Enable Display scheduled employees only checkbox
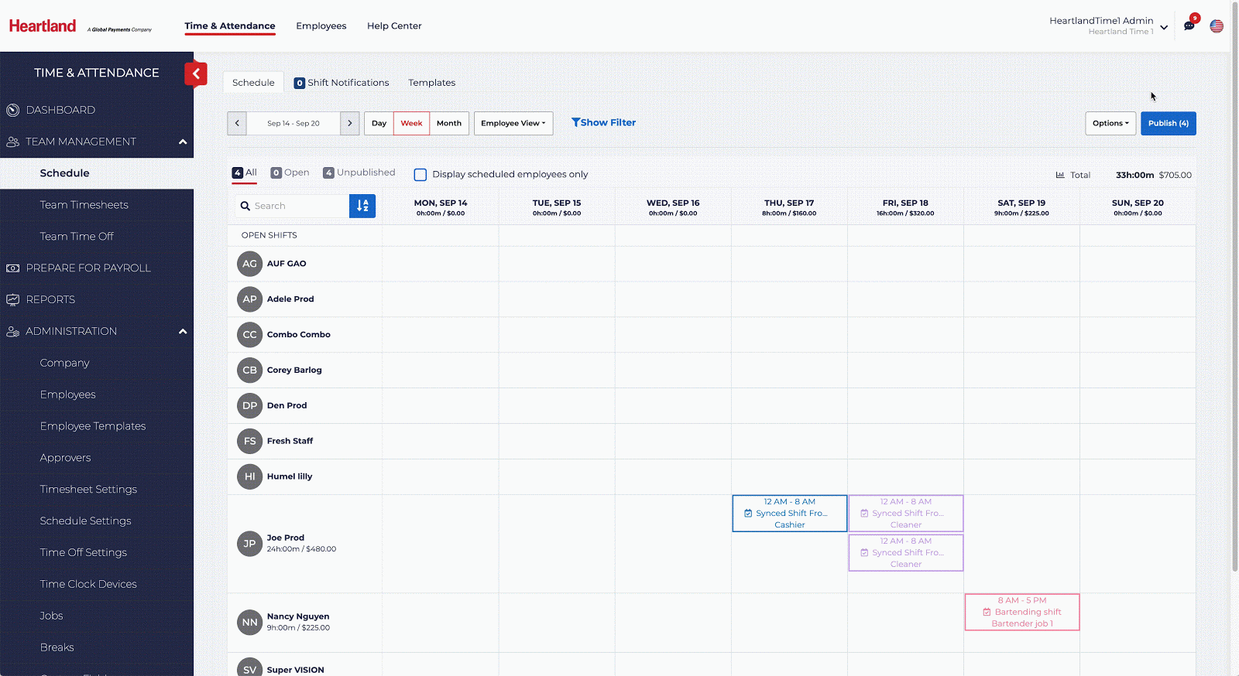This screenshot has width=1239, height=676. [x=420, y=175]
